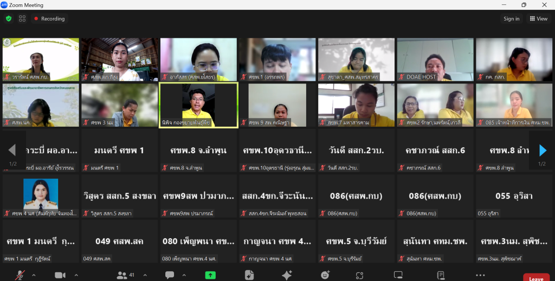Select participant tile ศพพ.8 จ.ลำพูน
The image size is (555, 281).
pos(198,150)
